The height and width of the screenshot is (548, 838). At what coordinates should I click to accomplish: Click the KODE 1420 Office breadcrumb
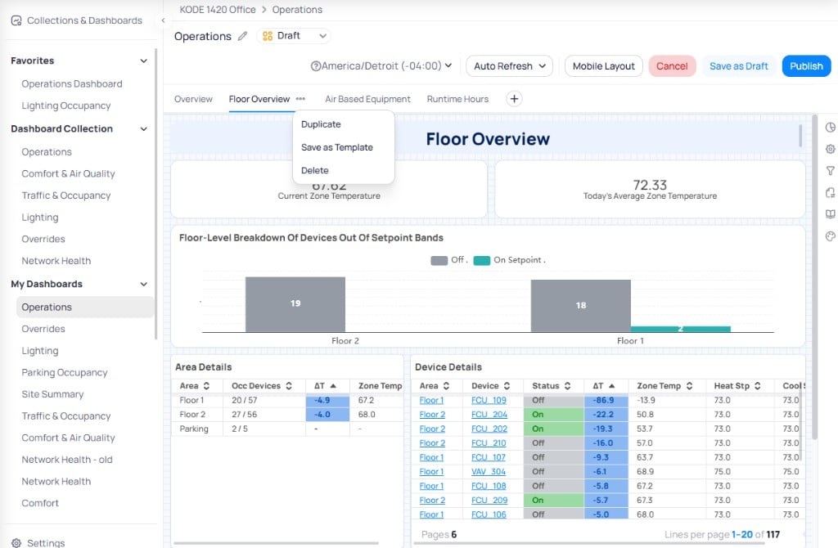click(x=218, y=10)
